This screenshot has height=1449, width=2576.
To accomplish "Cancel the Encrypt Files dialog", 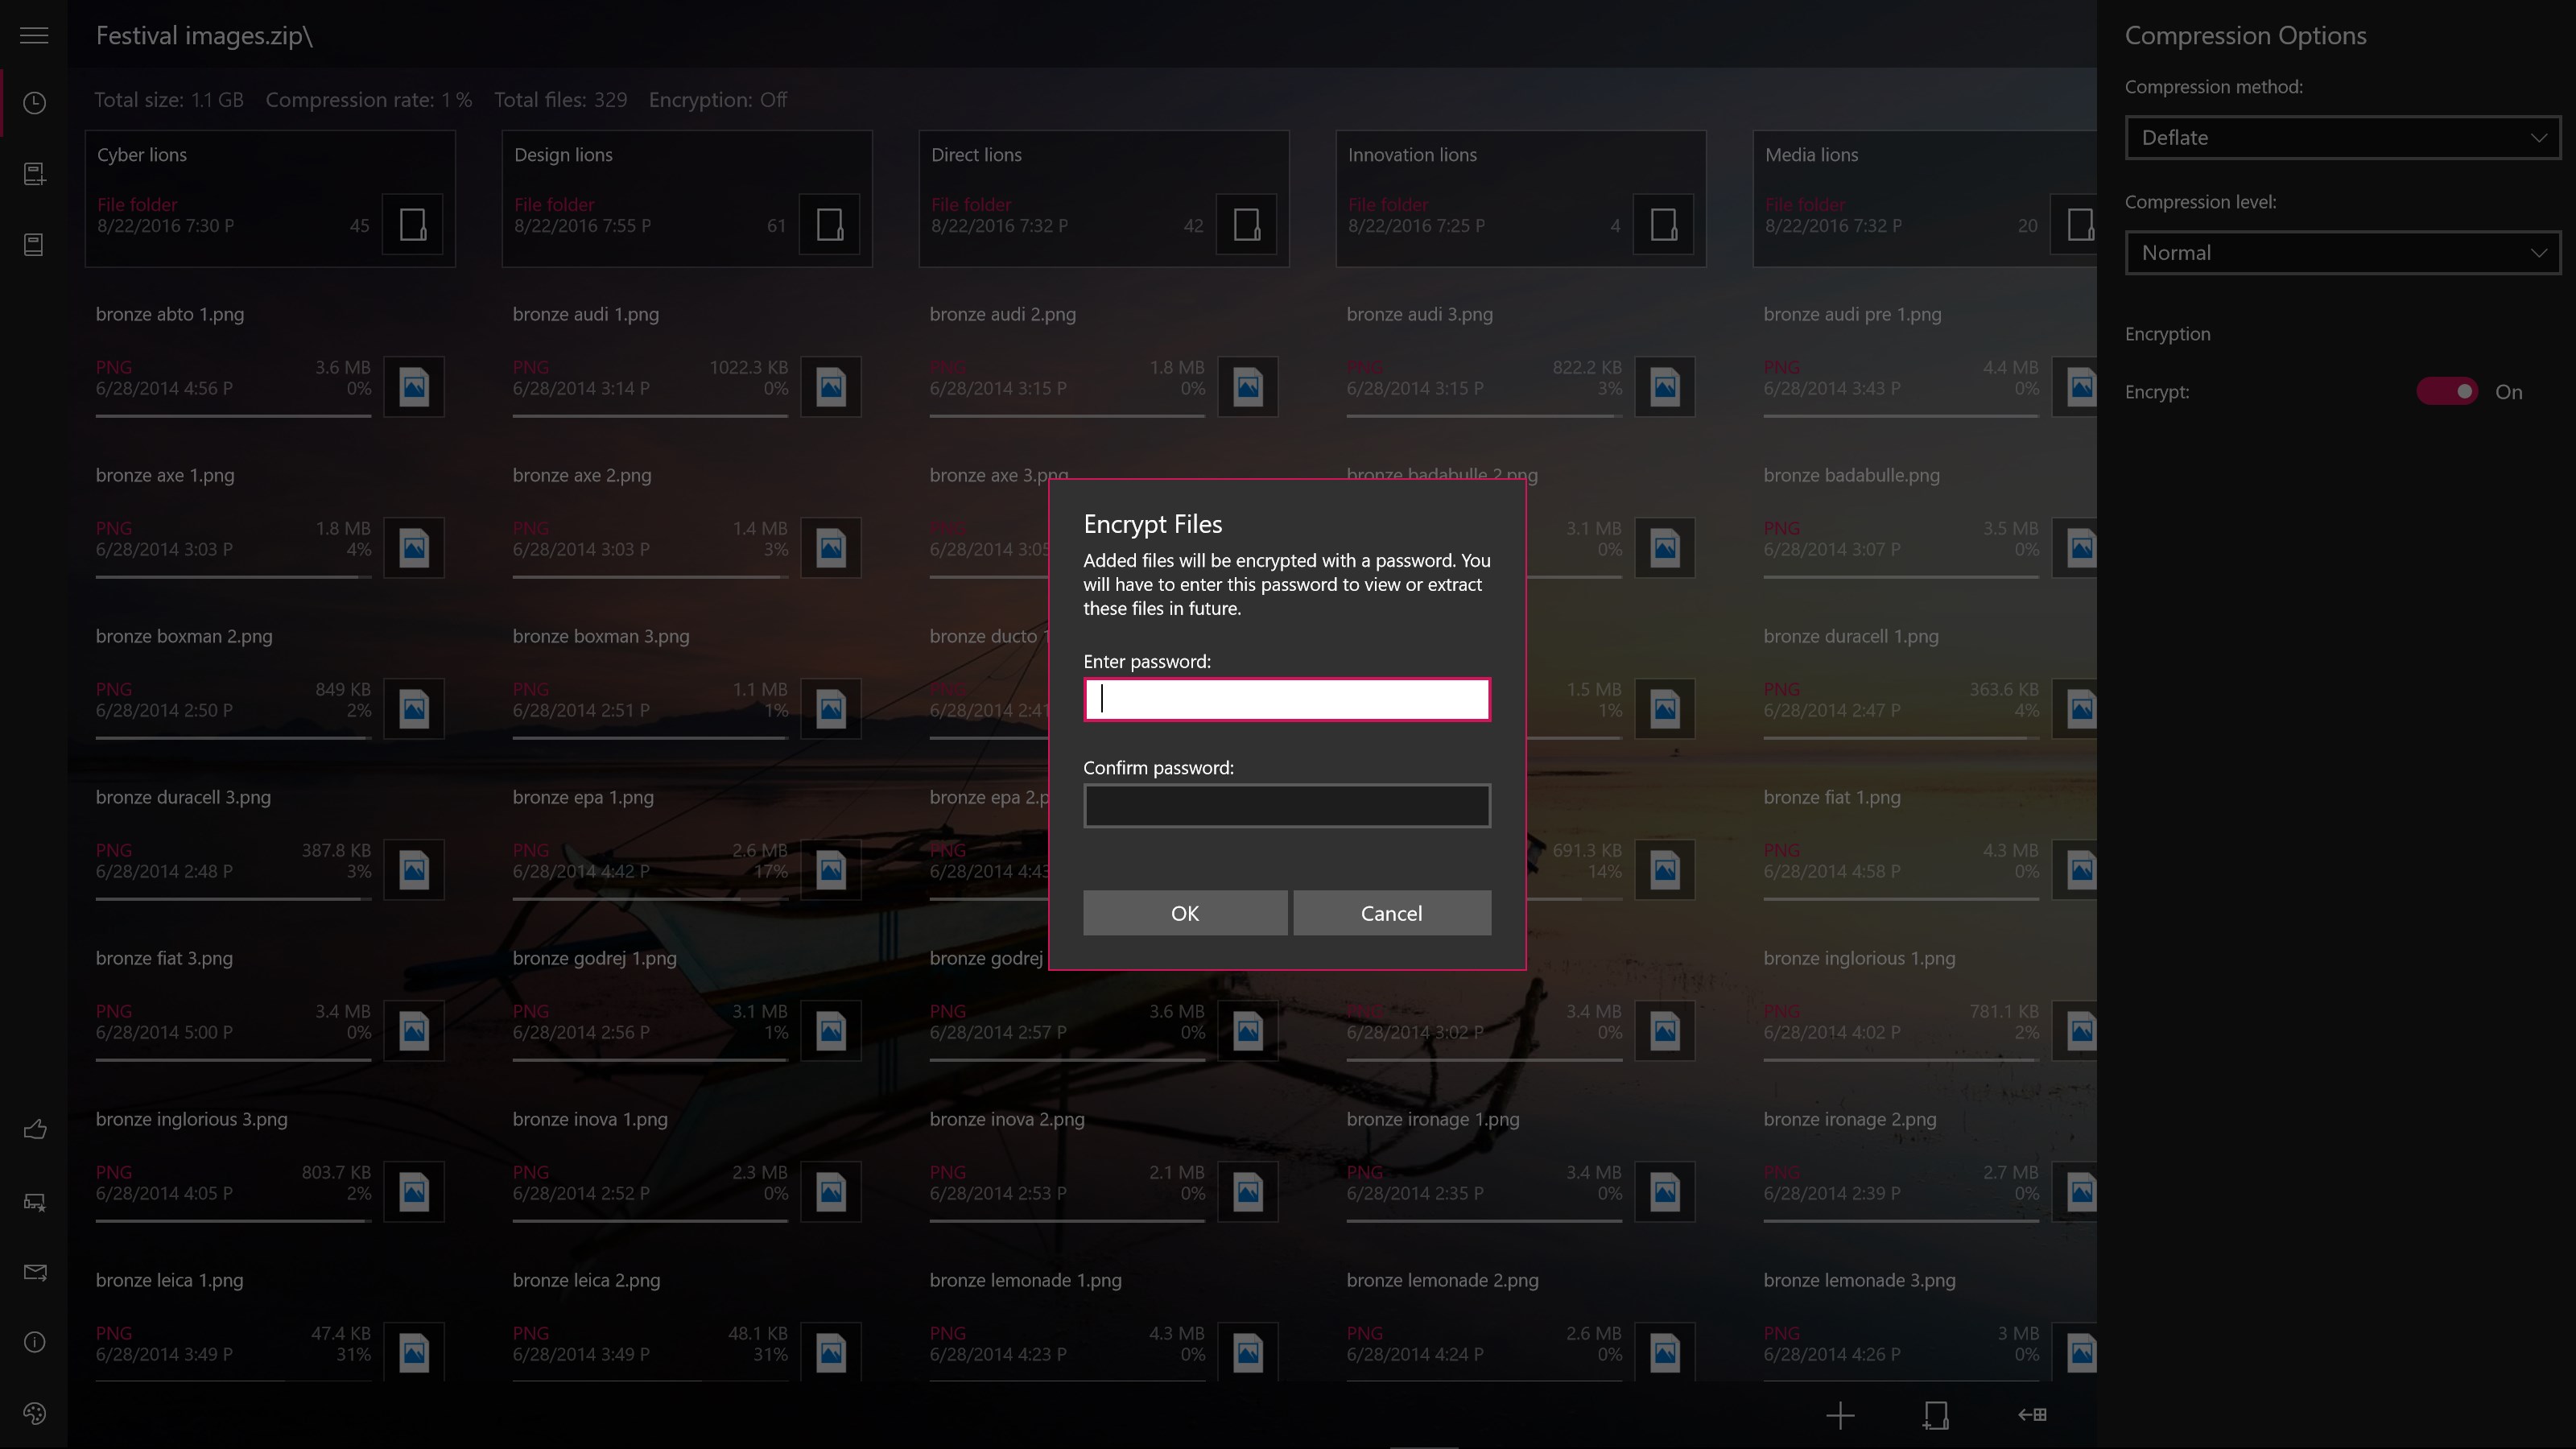I will coord(1391,913).
